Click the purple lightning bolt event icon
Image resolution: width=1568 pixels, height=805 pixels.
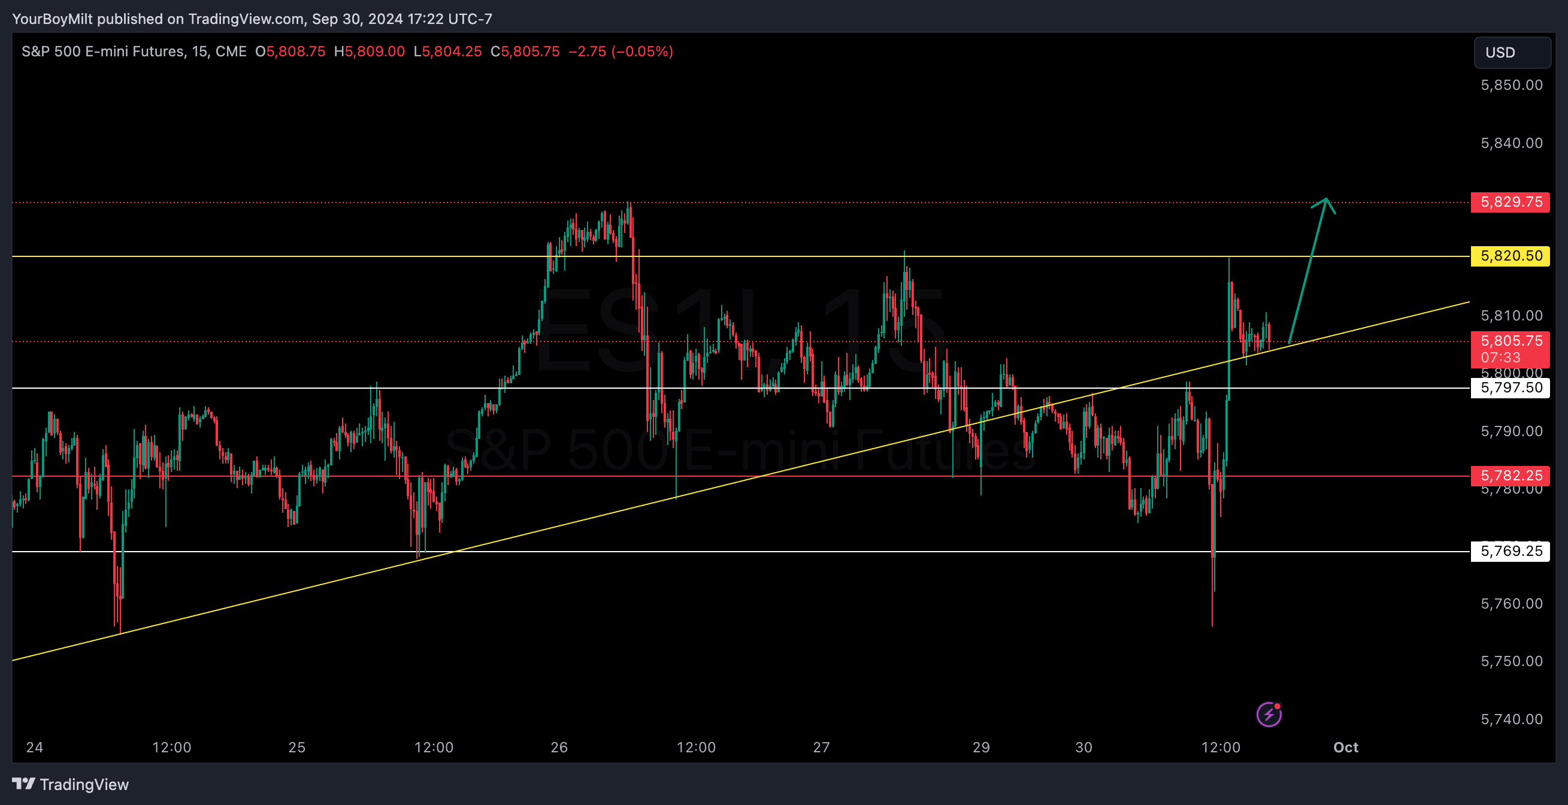(x=1269, y=715)
